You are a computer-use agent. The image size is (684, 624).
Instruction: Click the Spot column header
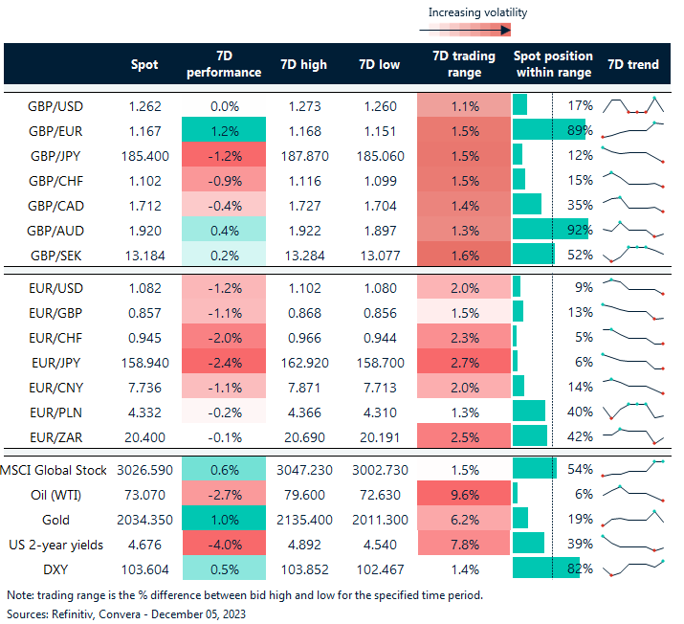(144, 64)
